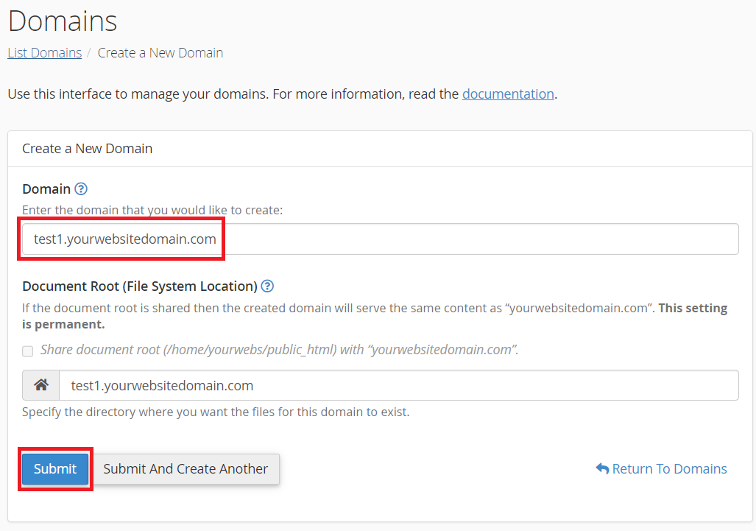The image size is (756, 531).
Task: Click the home icon beside the directory field
Action: click(x=41, y=385)
